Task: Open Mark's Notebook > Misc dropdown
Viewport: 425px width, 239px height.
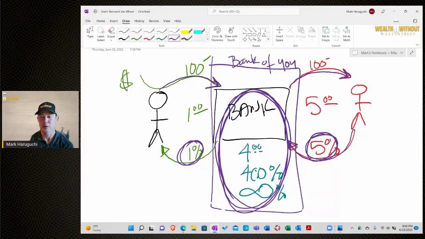Action: (x=378, y=53)
